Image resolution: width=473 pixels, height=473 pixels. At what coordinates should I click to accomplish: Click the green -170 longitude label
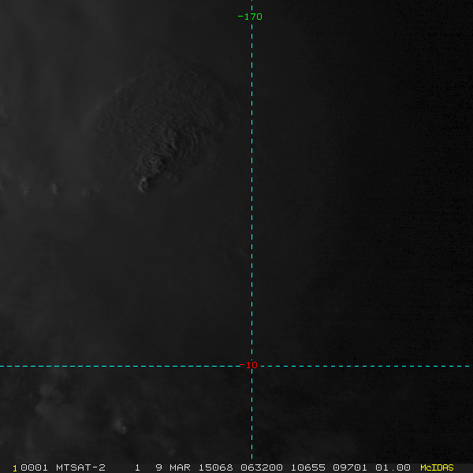(250, 17)
